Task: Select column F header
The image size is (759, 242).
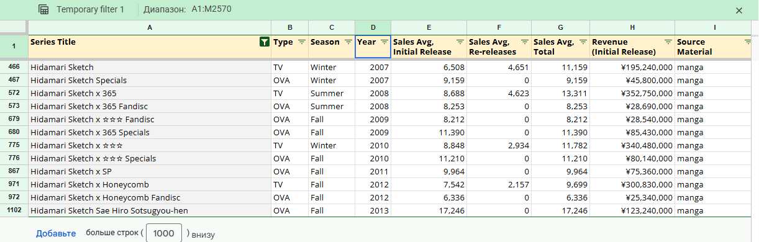Action: (x=499, y=27)
